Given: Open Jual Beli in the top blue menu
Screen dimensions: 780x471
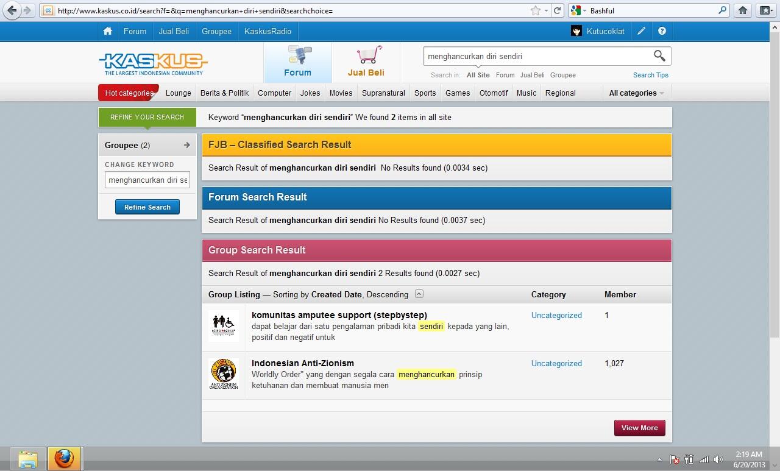Looking at the screenshot, I should [174, 31].
